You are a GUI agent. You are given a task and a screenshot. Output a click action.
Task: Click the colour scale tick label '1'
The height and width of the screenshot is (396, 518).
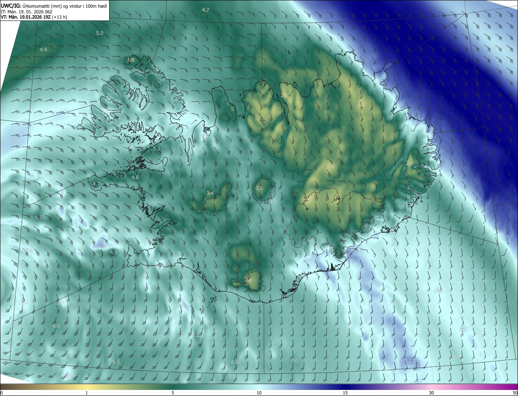tap(87, 393)
